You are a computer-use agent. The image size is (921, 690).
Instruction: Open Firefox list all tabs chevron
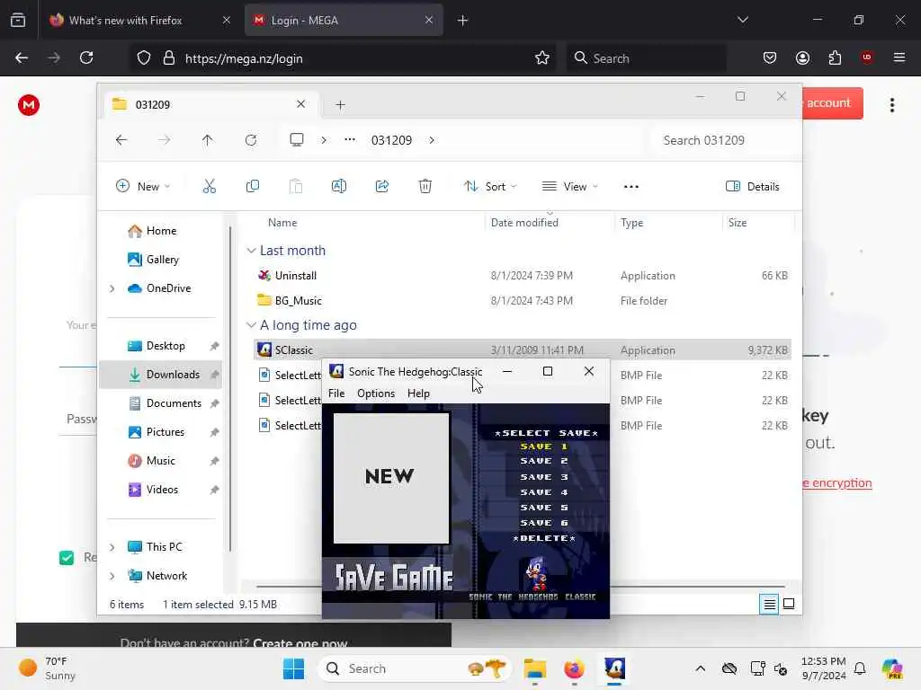pos(742,20)
